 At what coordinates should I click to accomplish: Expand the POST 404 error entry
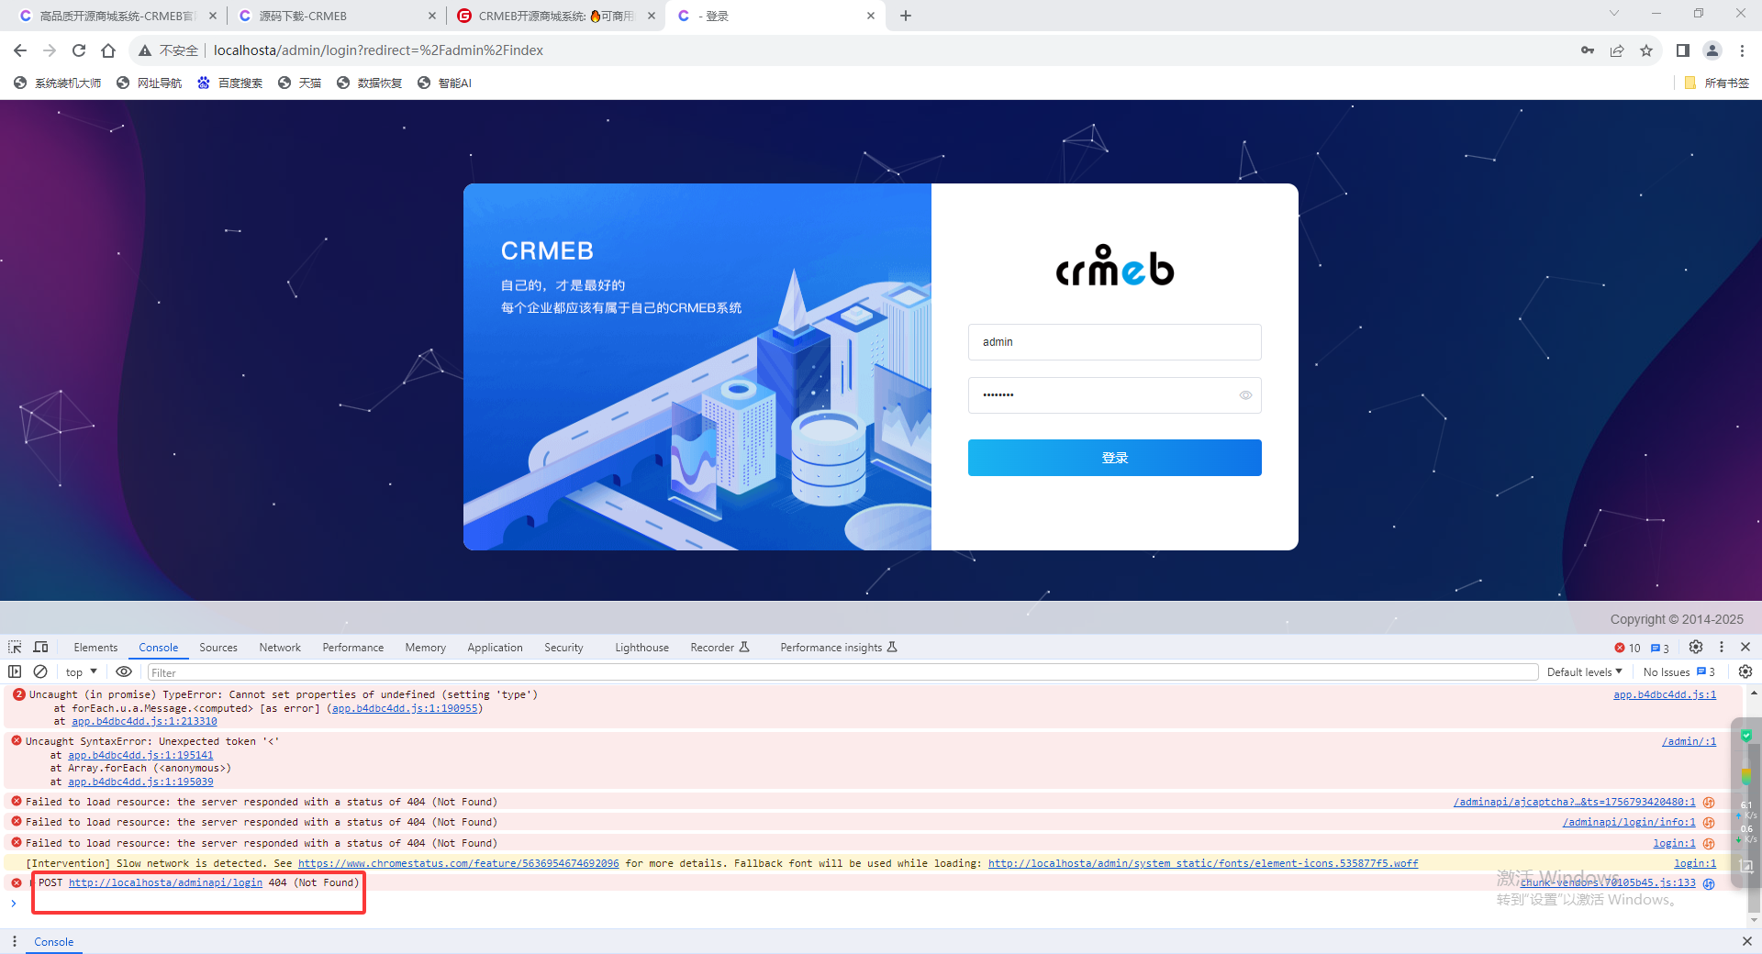click(x=33, y=882)
